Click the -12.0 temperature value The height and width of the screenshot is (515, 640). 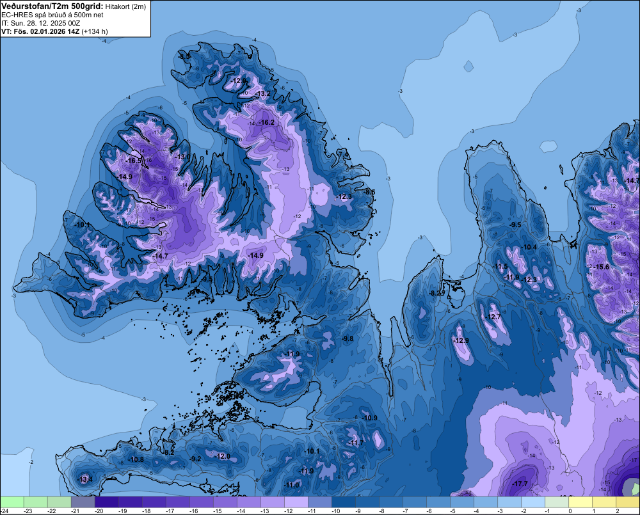(x=223, y=456)
